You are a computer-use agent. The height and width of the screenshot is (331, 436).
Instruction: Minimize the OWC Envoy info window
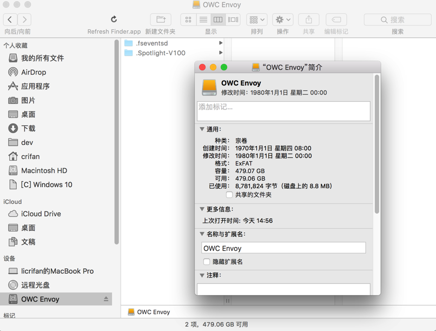tap(213, 67)
